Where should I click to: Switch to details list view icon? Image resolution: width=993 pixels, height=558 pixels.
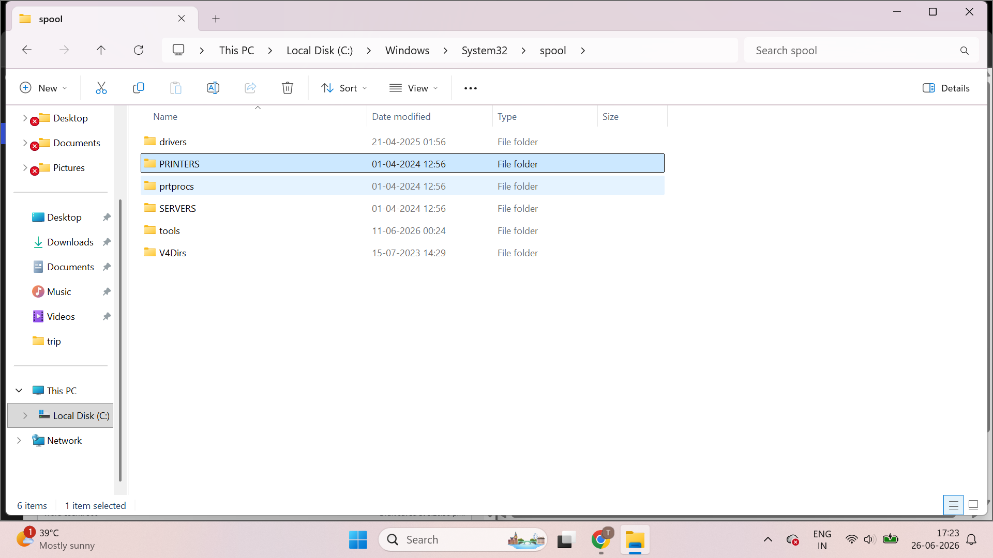954,505
